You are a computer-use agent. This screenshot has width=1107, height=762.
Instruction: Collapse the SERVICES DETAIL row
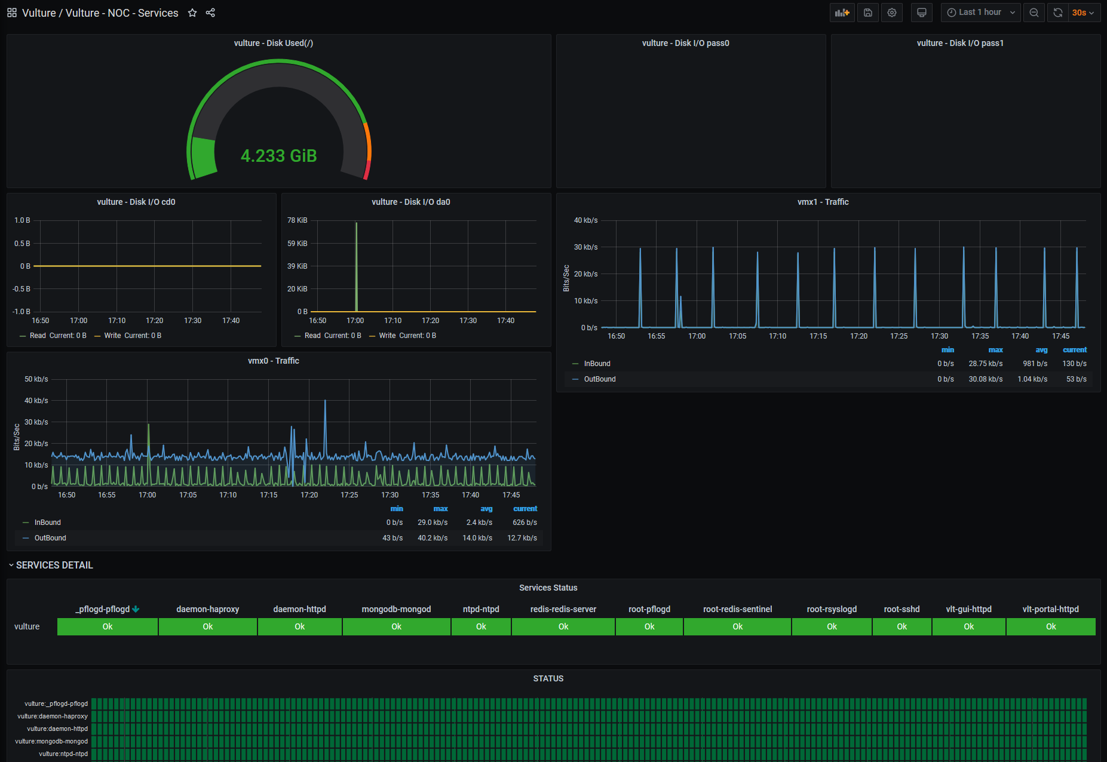pos(54,565)
